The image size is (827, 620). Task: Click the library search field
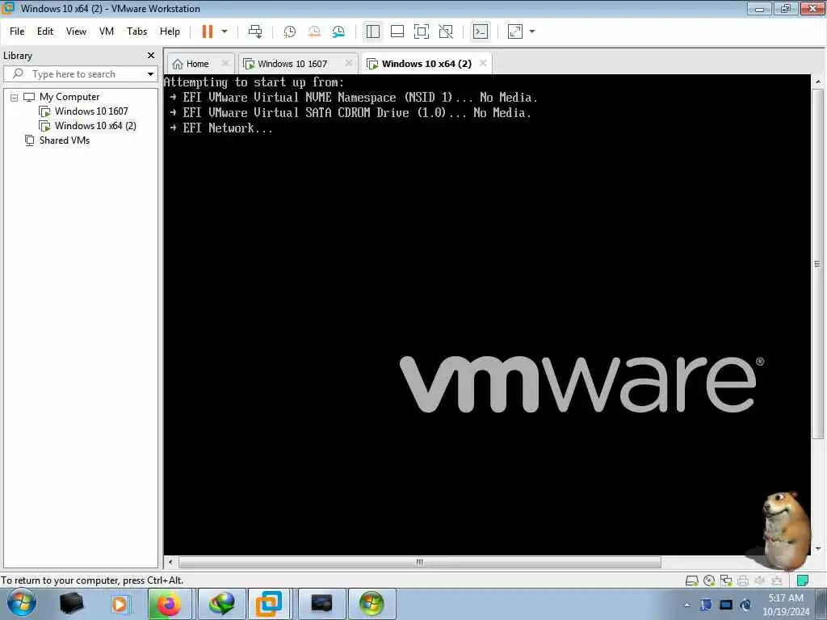coord(79,74)
